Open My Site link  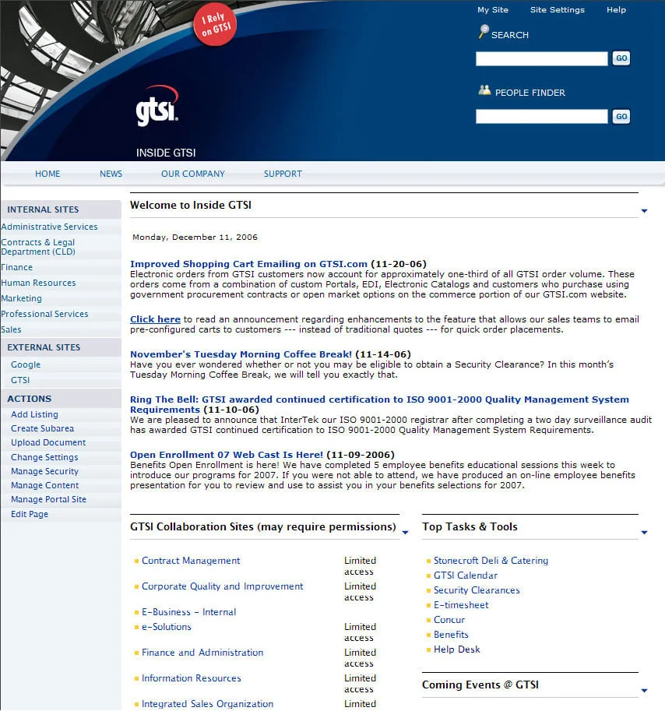pyautogui.click(x=493, y=9)
